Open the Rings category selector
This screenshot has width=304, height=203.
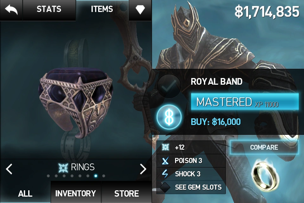tap(77, 167)
